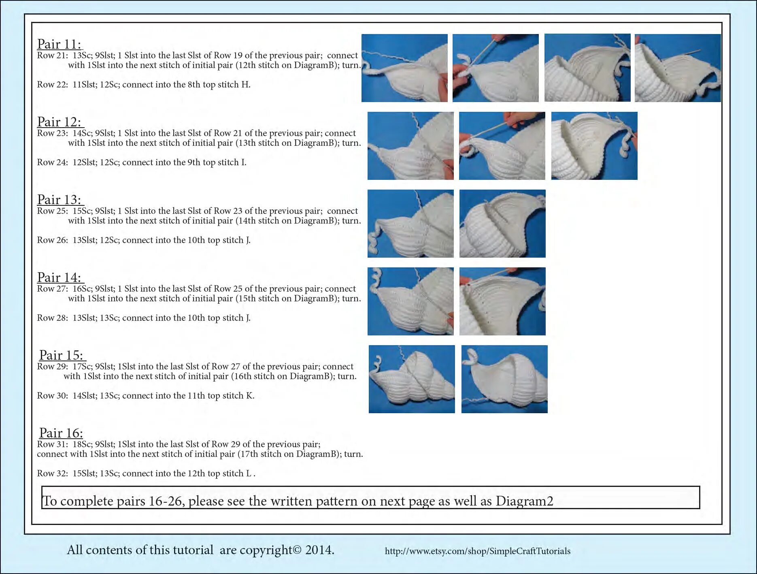Click the 'Pair 15:' heading
The height and width of the screenshot is (574, 757).
click(62, 355)
